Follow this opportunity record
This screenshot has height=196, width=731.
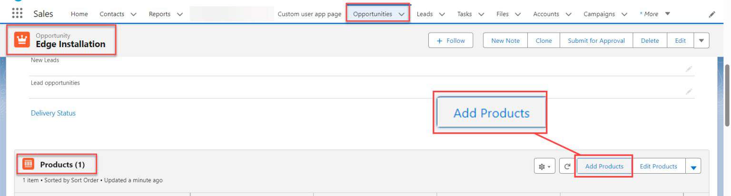click(451, 40)
